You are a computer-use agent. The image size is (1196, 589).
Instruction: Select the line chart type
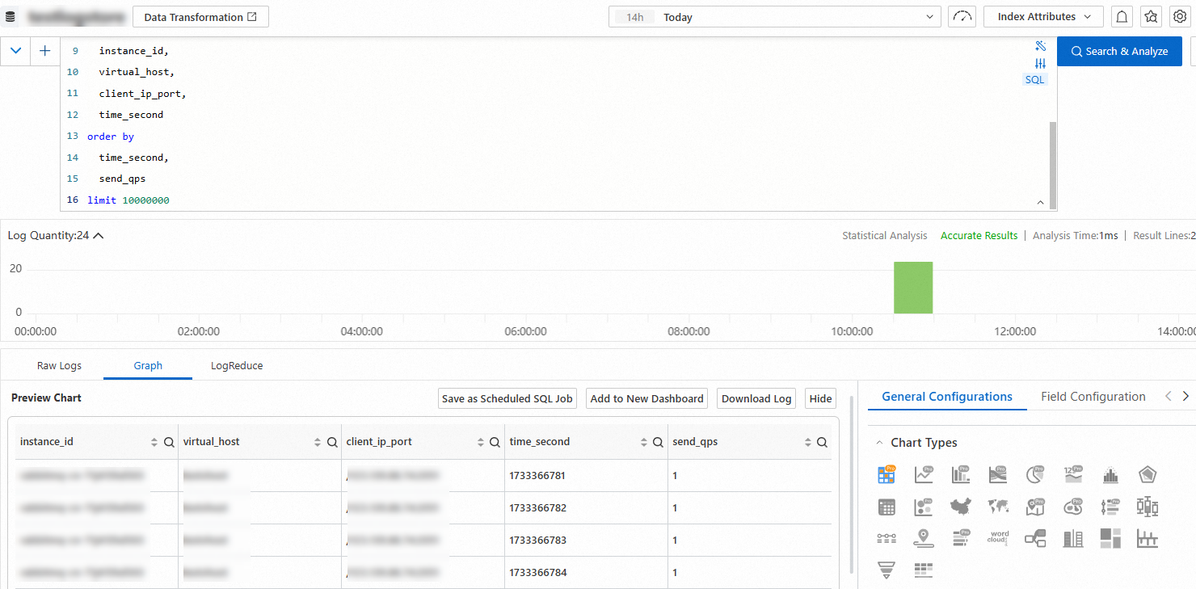(924, 475)
